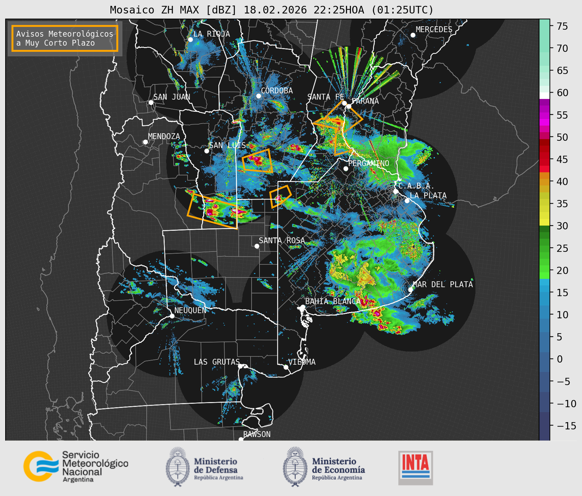Select the LA RIOJA city marker
The width and height of the screenshot is (582, 496).
pos(190,40)
